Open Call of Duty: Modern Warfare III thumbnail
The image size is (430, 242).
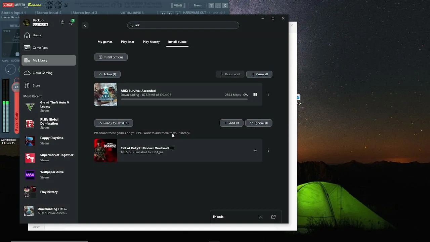tap(106, 150)
